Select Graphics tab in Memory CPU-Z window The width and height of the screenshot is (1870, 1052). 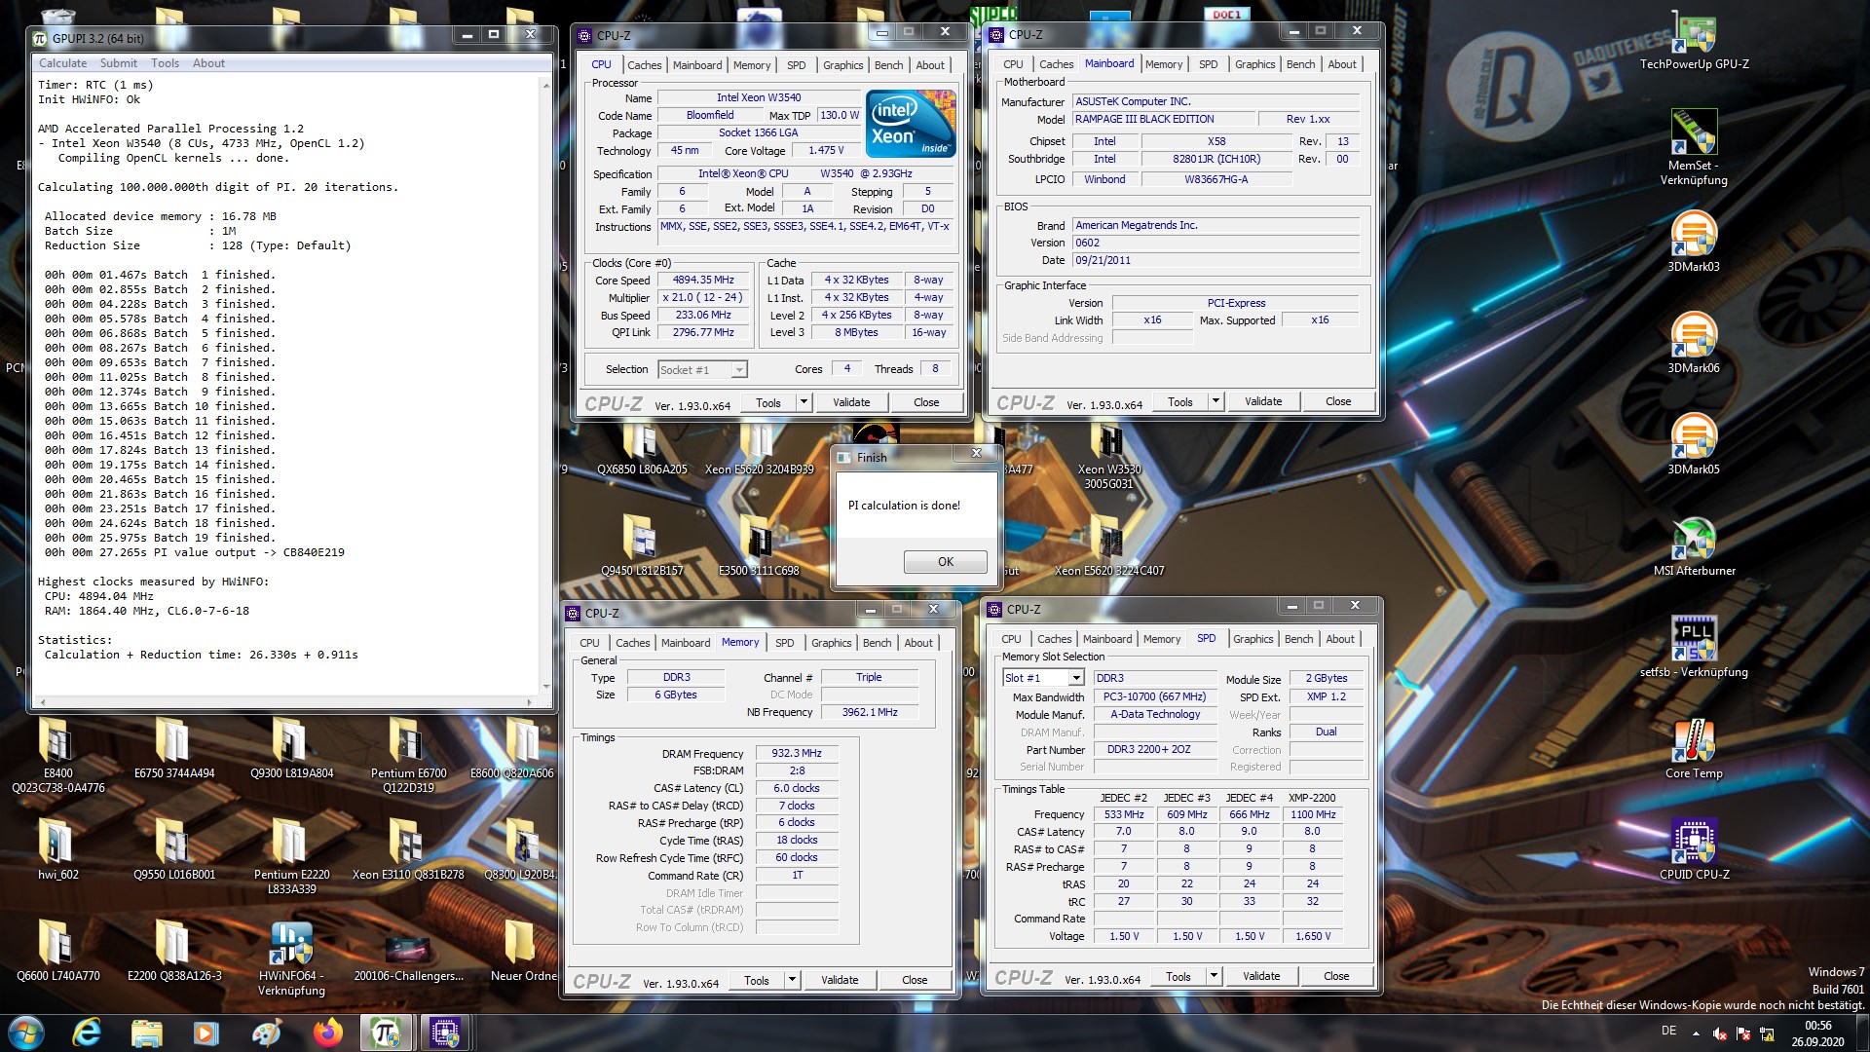[x=831, y=643]
